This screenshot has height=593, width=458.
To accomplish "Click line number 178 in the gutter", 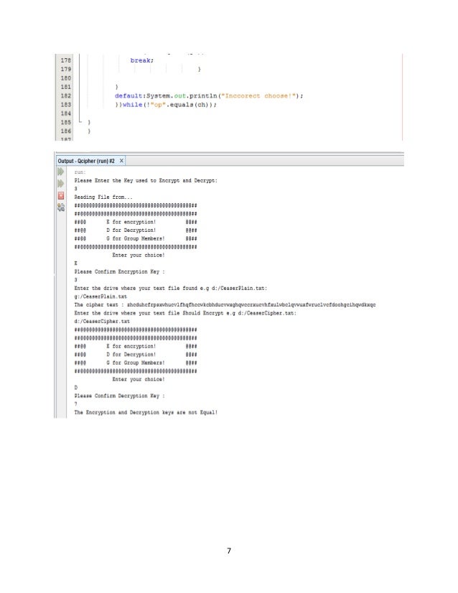I will [x=66, y=60].
